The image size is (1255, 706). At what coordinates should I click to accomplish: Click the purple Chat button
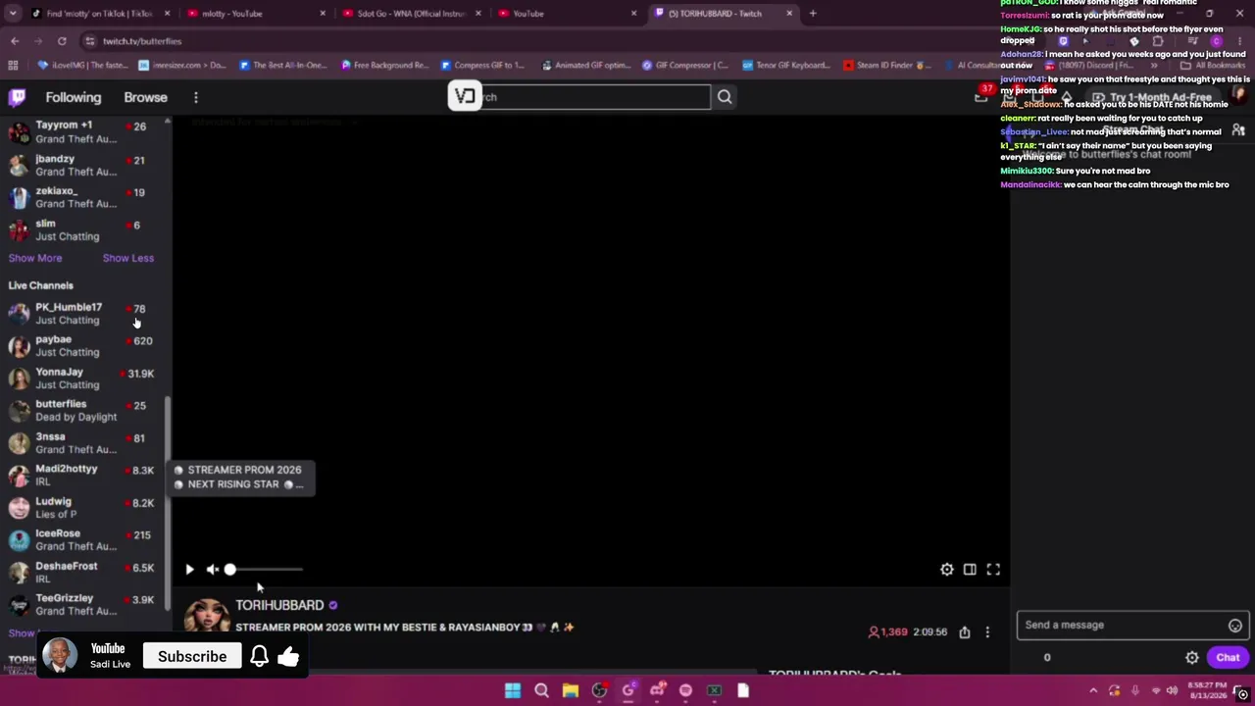tap(1228, 658)
